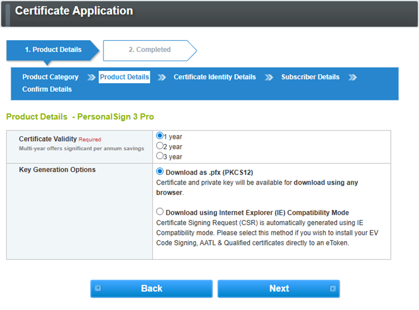Screen dimensions: 419x310
Task: Click the right arrow icon on Next button
Action: [332, 288]
